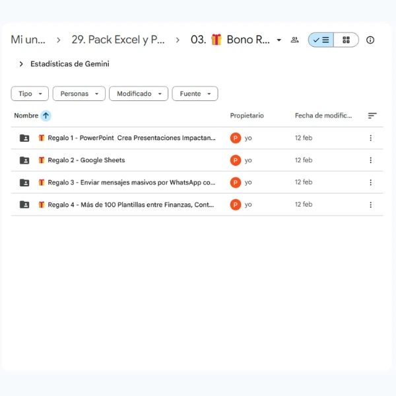Open the folder details info icon
This screenshot has width=396, height=396.
tap(370, 40)
